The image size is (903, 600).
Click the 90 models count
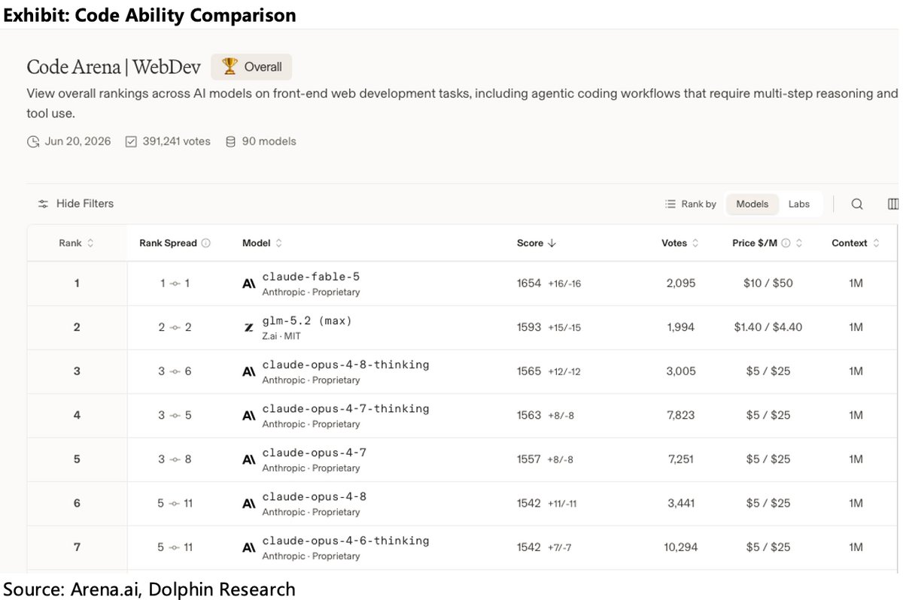pyautogui.click(x=269, y=141)
